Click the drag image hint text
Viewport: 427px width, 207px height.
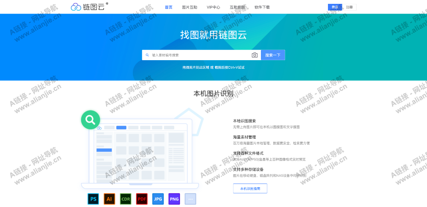pyautogui.click(x=213, y=67)
